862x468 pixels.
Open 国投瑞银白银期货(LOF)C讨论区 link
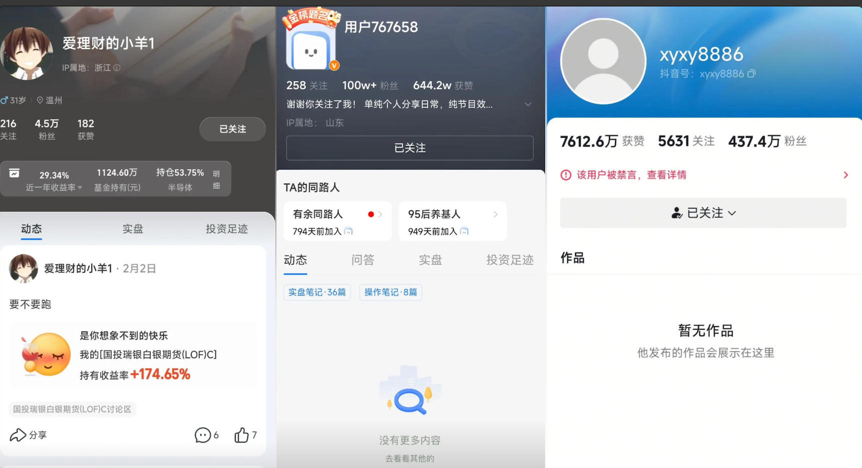coord(72,409)
